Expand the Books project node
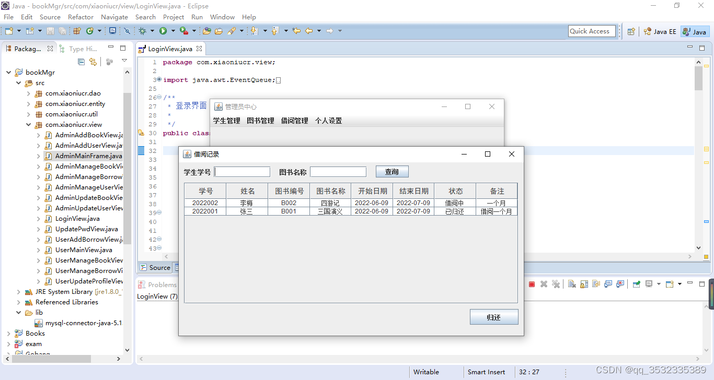 tap(9, 334)
